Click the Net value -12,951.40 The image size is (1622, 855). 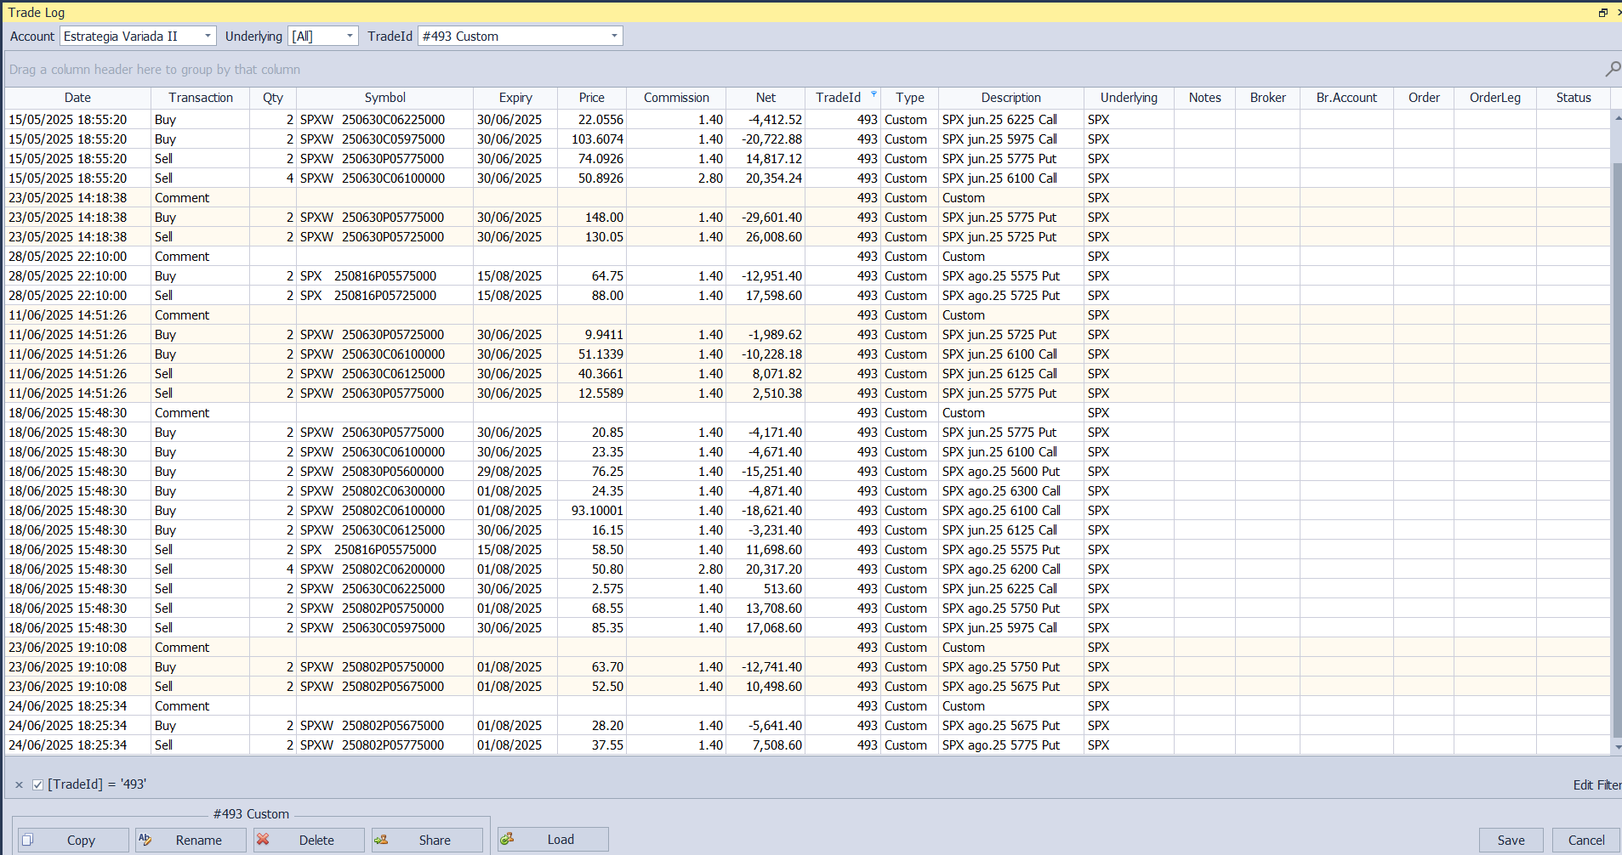pos(765,276)
